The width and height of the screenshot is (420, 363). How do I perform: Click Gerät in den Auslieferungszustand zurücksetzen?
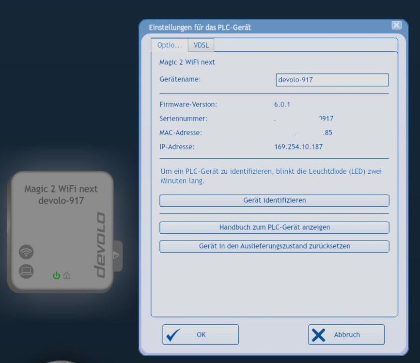point(274,246)
